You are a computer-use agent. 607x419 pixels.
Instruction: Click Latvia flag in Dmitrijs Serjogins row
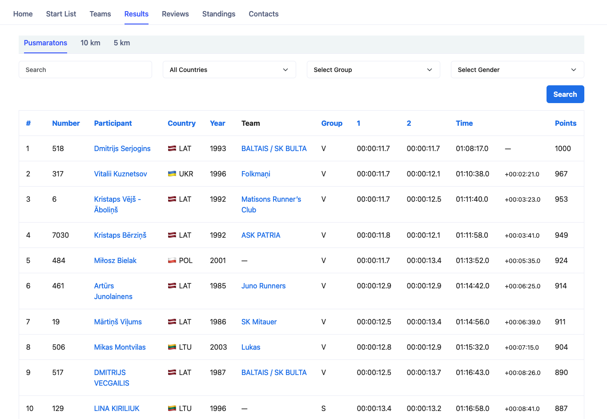172,148
